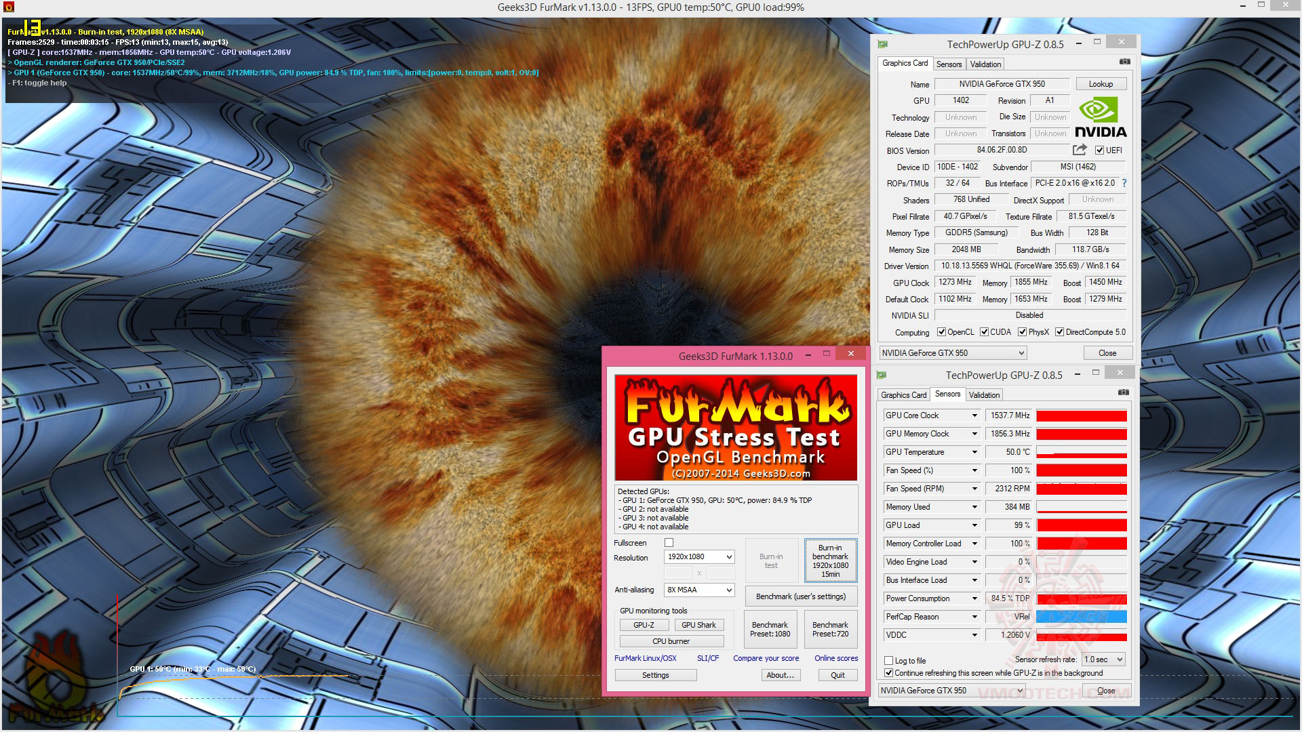Viewport: 1302px width, 732px height.
Task: Open the Resolution 1920x1080 dropdown
Action: (699, 557)
